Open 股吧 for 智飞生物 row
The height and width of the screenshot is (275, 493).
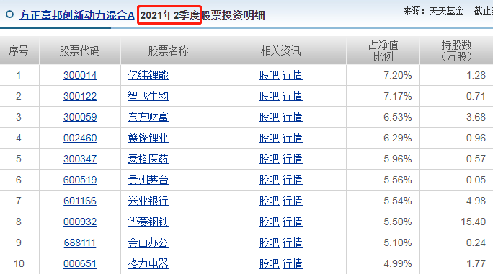[x=269, y=96]
